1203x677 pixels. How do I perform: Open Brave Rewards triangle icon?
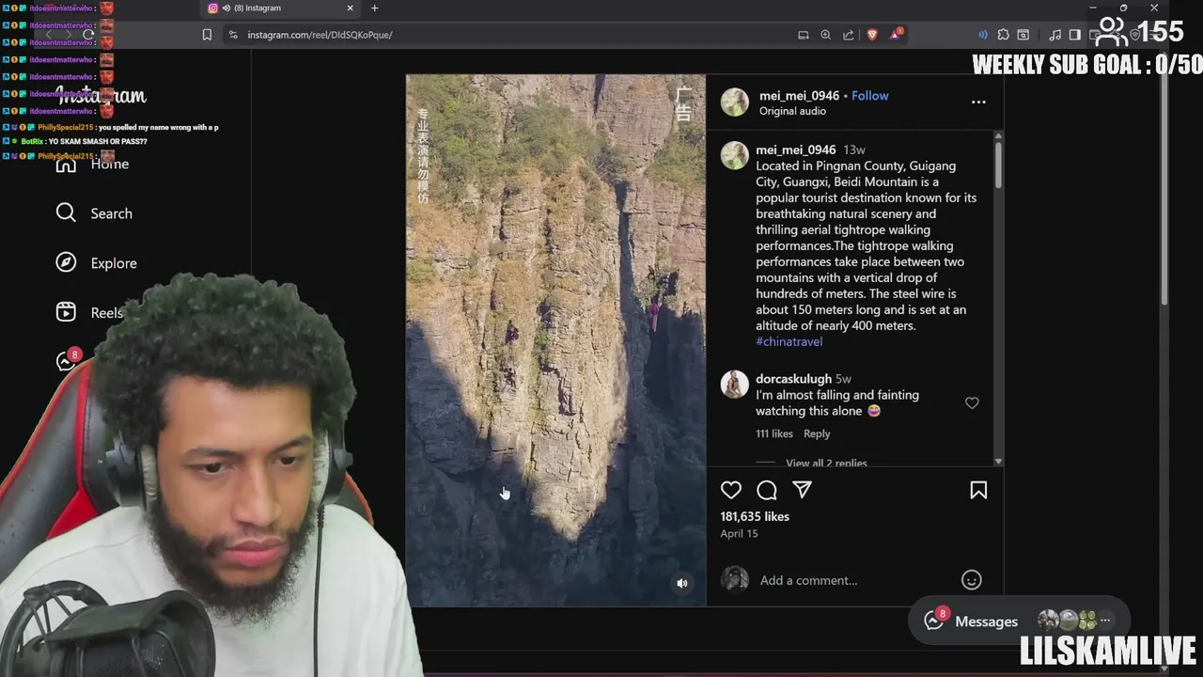pyautogui.click(x=896, y=35)
